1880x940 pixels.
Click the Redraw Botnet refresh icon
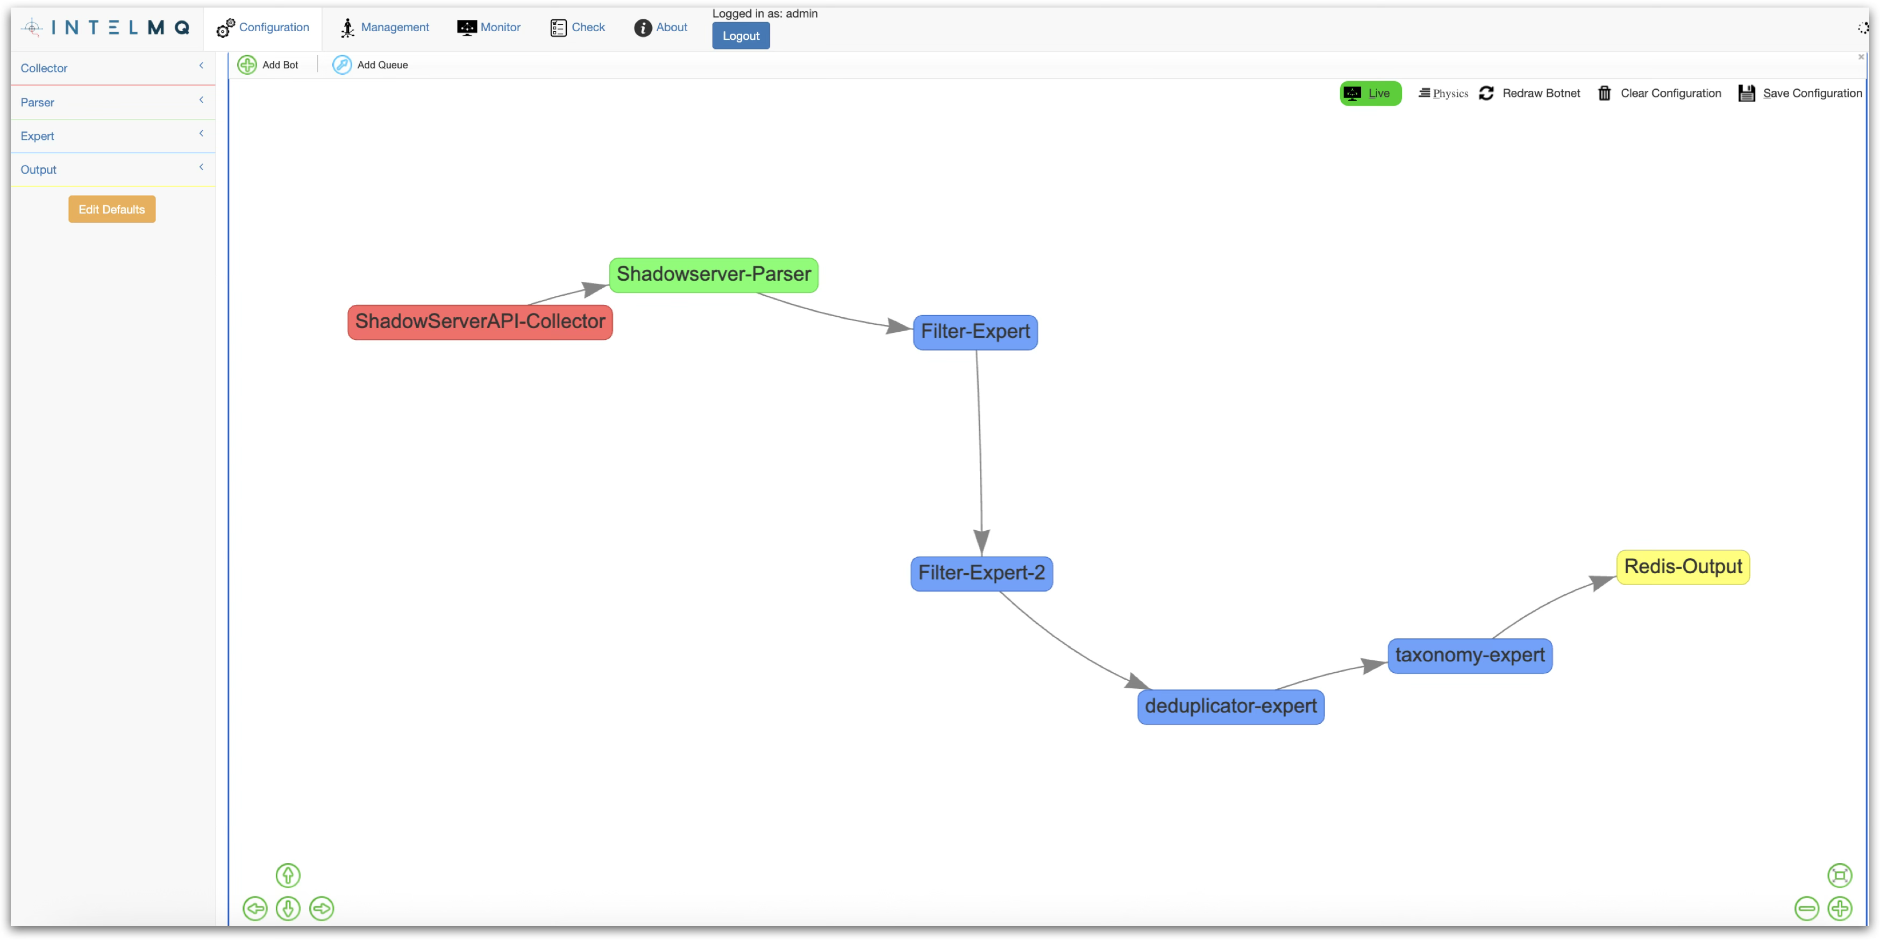click(1486, 94)
